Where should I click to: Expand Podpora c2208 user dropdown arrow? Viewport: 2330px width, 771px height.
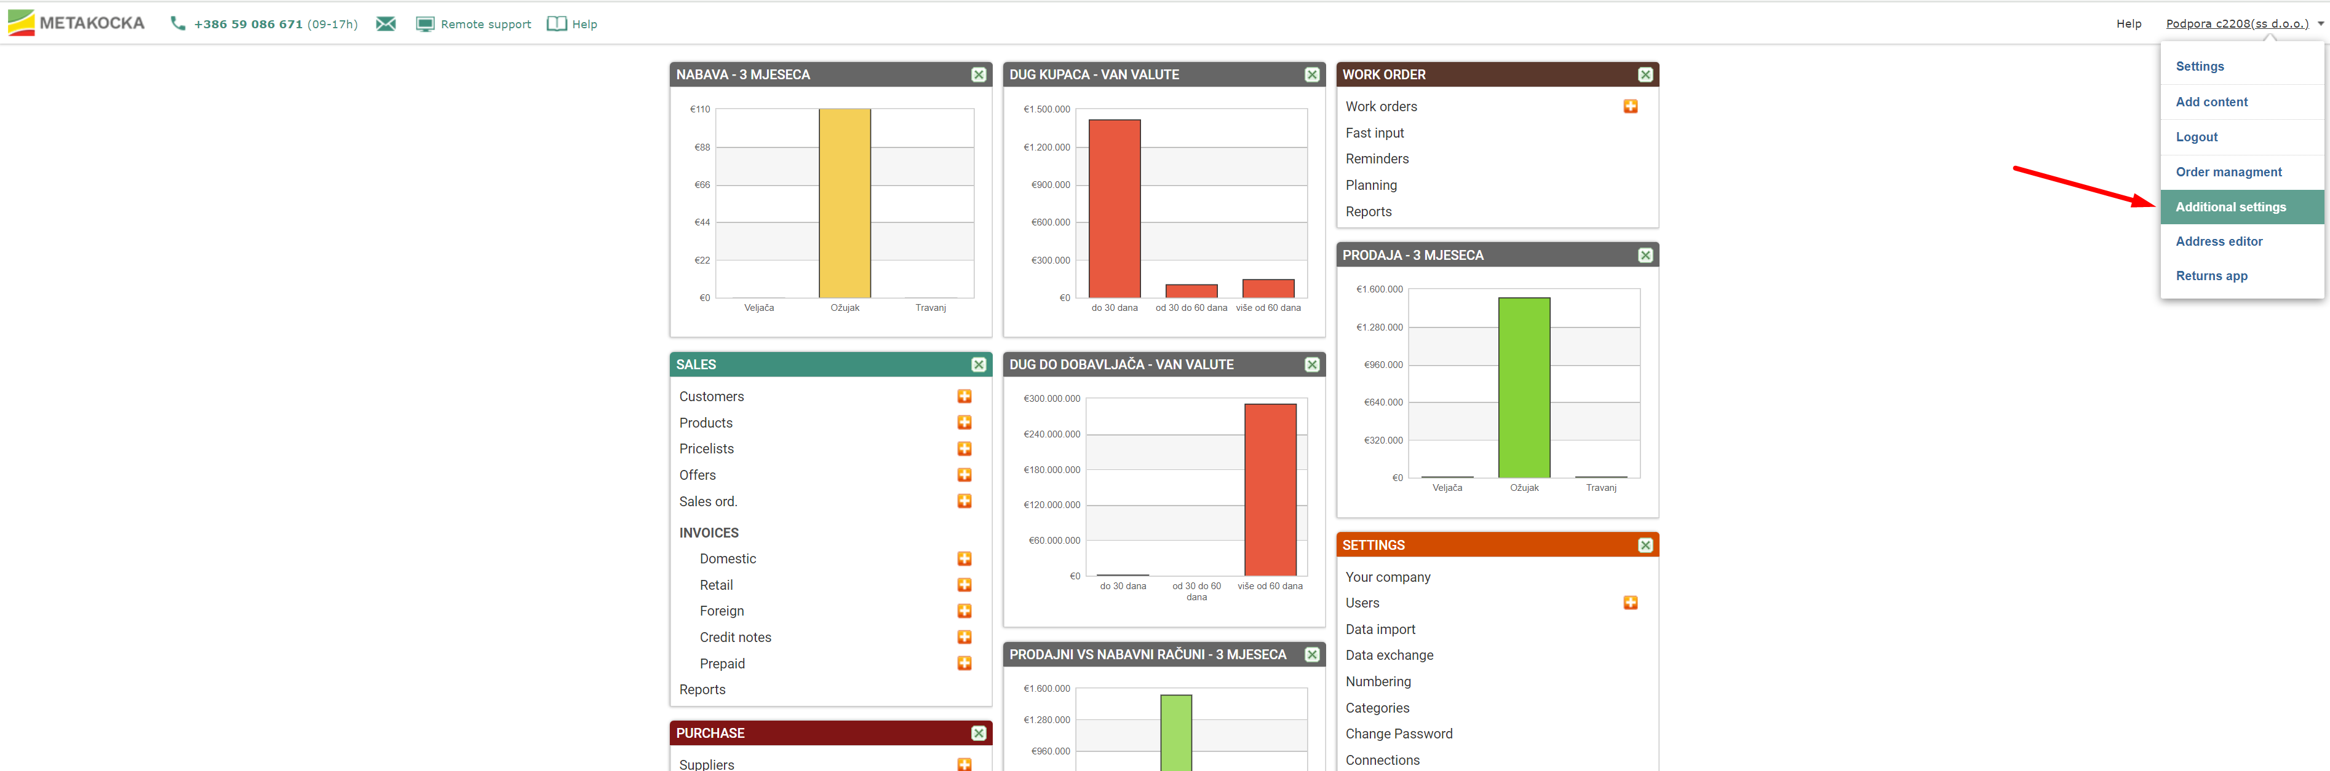(2320, 25)
